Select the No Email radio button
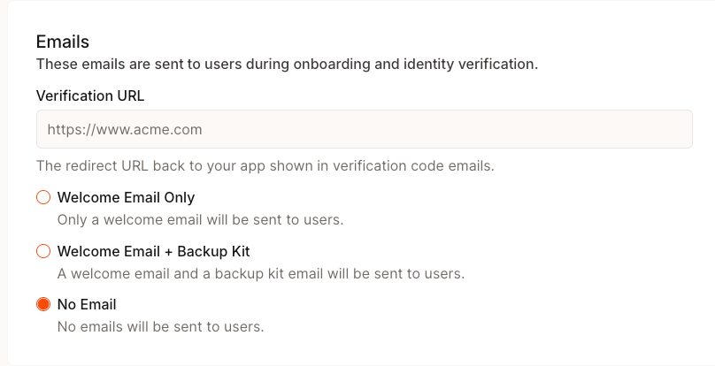The height and width of the screenshot is (366, 715). coord(42,304)
